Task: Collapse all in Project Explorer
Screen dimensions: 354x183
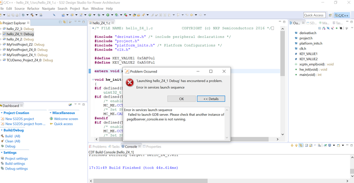Action: (60, 22)
